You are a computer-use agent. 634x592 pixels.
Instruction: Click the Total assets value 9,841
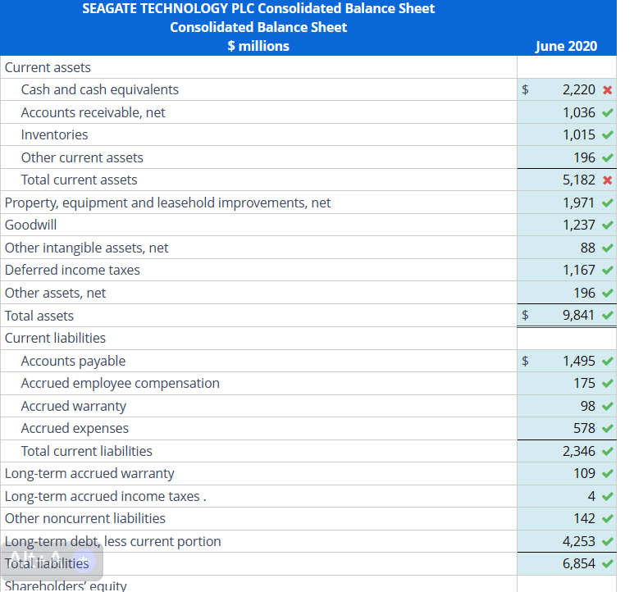[578, 315]
